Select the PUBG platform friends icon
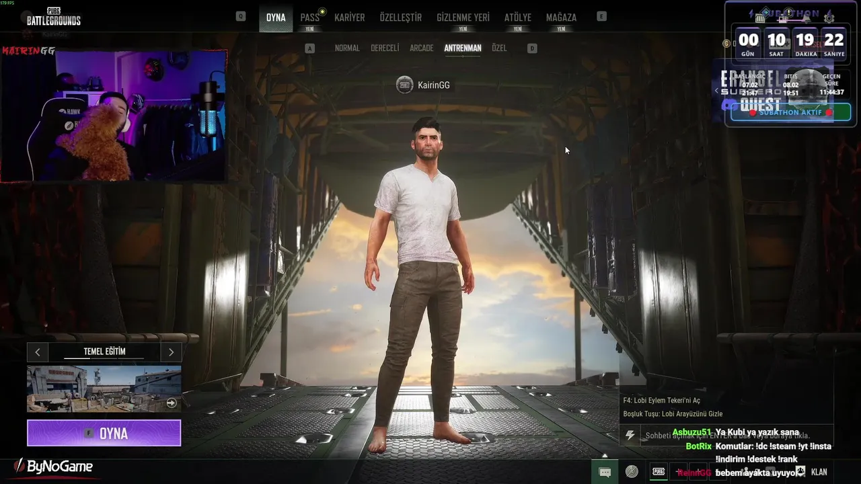Viewport: 861px width, 484px height. coord(659,472)
